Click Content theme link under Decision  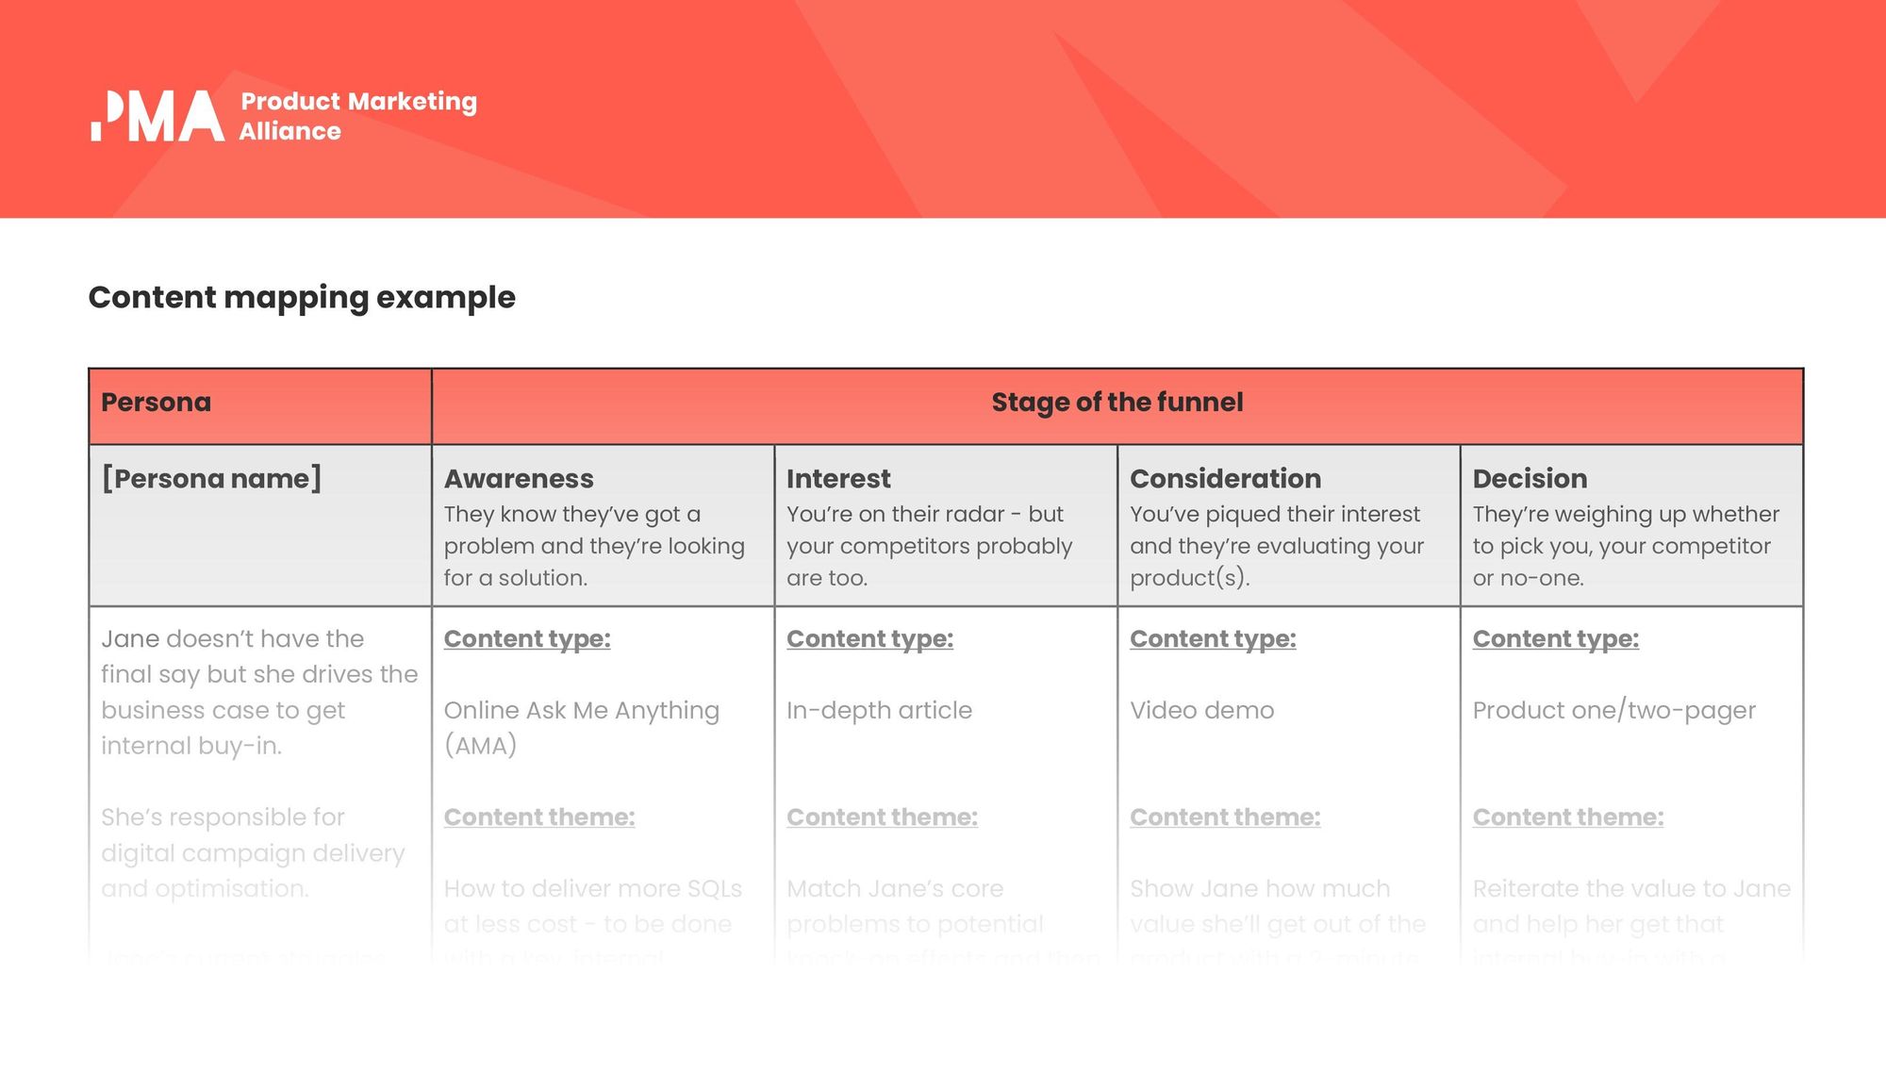[1568, 817]
